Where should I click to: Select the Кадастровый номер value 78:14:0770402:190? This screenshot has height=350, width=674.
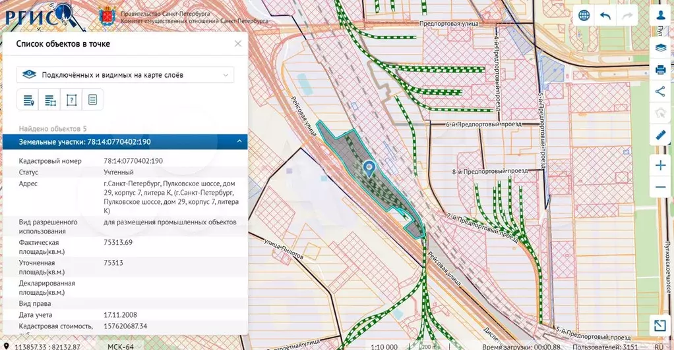(133, 161)
